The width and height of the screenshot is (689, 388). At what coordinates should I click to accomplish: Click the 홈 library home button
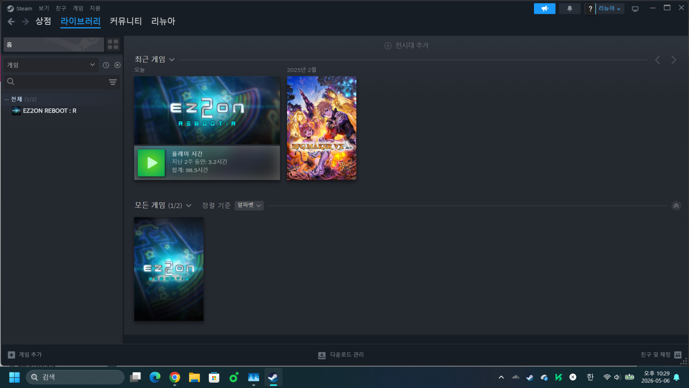coord(54,44)
